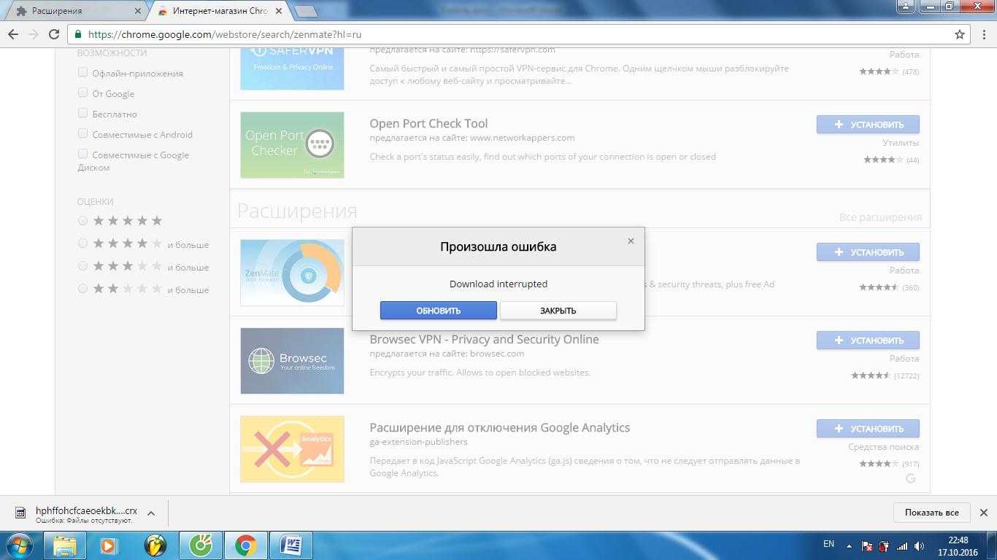Click Ошибка: Файлы отсутствуют text
The image size is (997, 560).
tap(84, 521)
